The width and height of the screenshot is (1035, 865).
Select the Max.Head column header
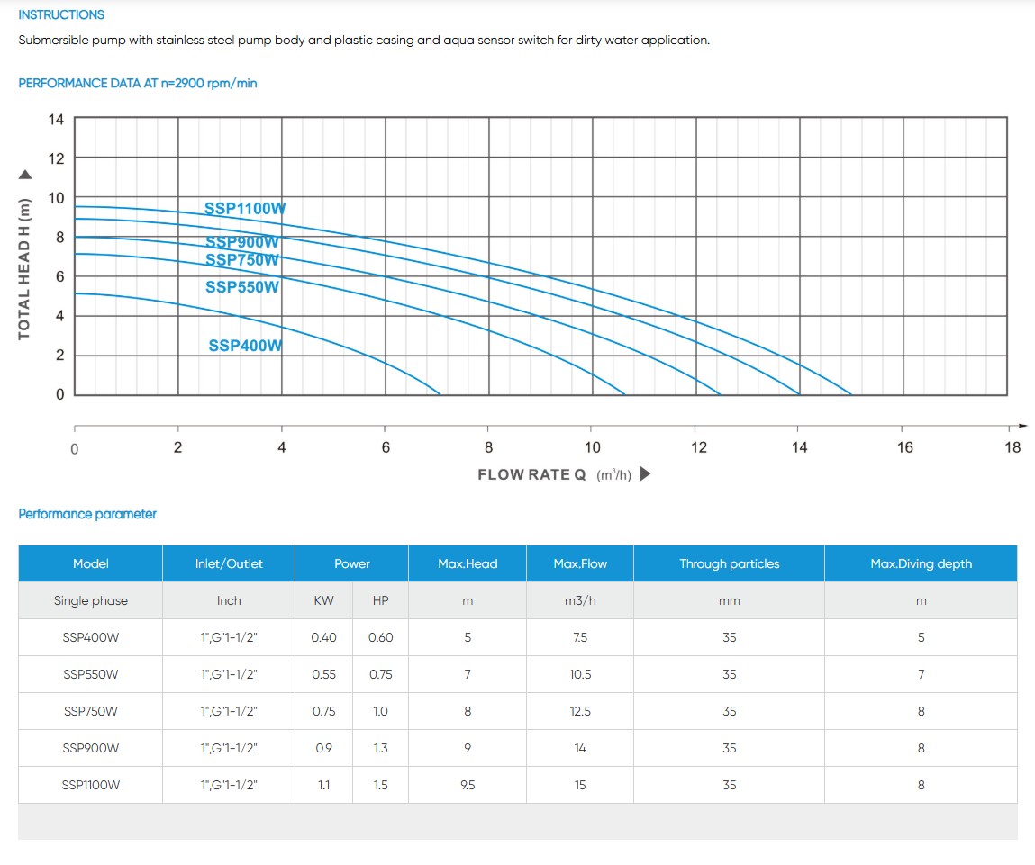click(x=468, y=563)
